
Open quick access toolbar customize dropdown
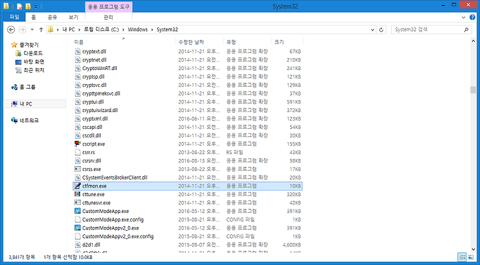36,6
